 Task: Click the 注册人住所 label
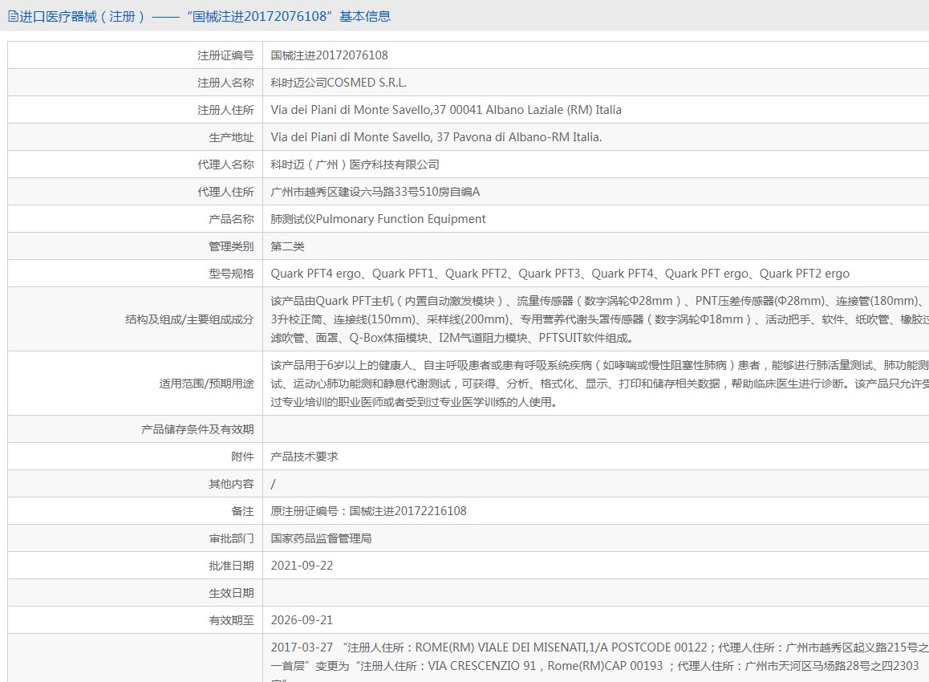(x=225, y=110)
